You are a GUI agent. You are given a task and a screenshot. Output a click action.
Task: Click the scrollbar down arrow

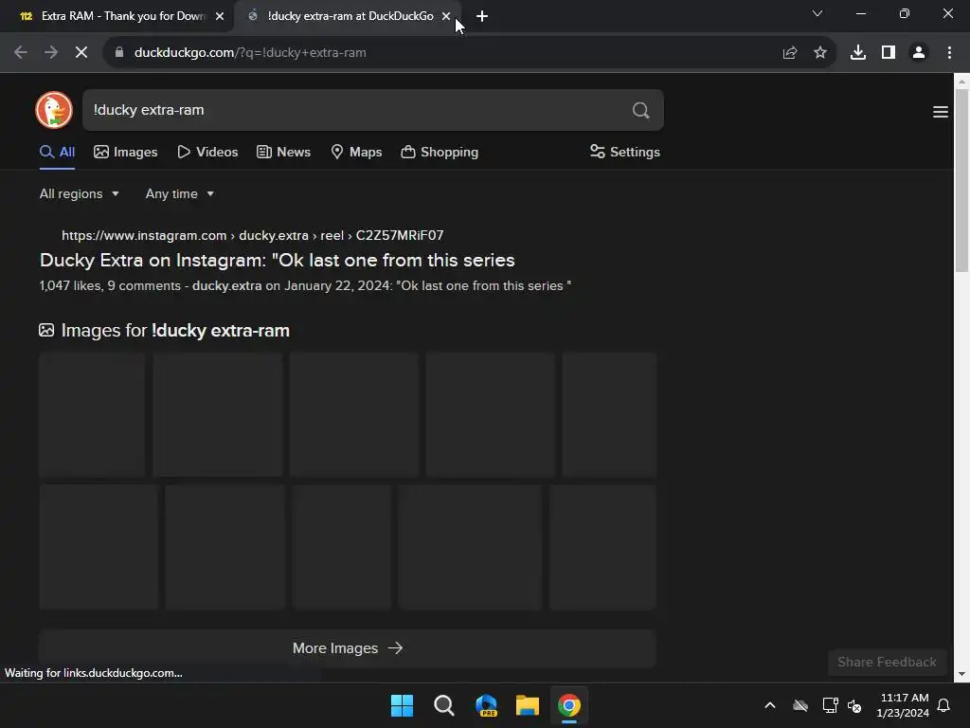click(961, 675)
